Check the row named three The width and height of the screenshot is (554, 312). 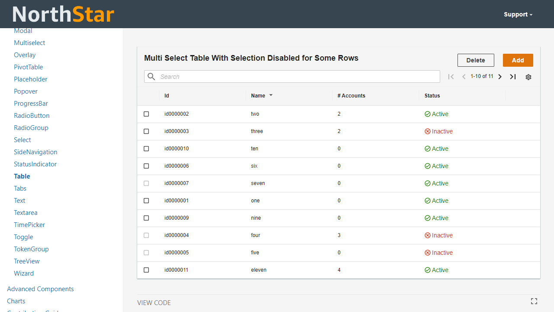[146, 131]
